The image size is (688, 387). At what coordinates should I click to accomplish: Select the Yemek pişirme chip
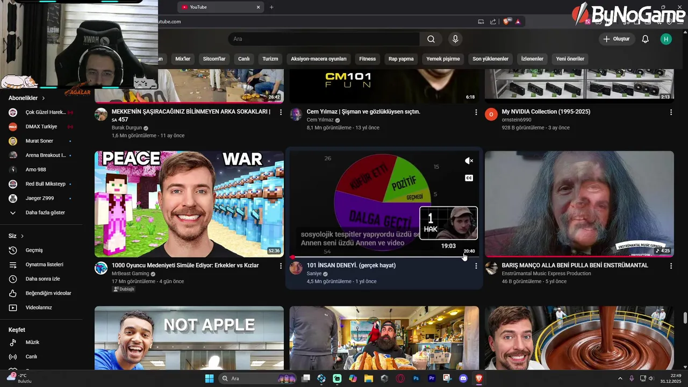point(443,59)
